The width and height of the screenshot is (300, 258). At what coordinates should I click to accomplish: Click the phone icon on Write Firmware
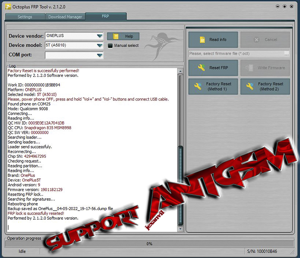click(249, 68)
